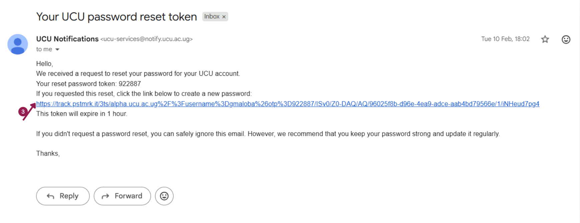Click the ucu-services@notify.ucu.ac.ug sender address
Image resolution: width=580 pixels, height=223 pixels.
point(146,39)
